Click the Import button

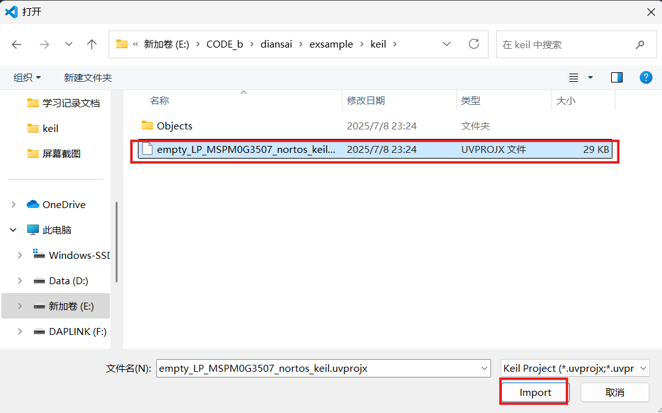pyautogui.click(x=534, y=392)
